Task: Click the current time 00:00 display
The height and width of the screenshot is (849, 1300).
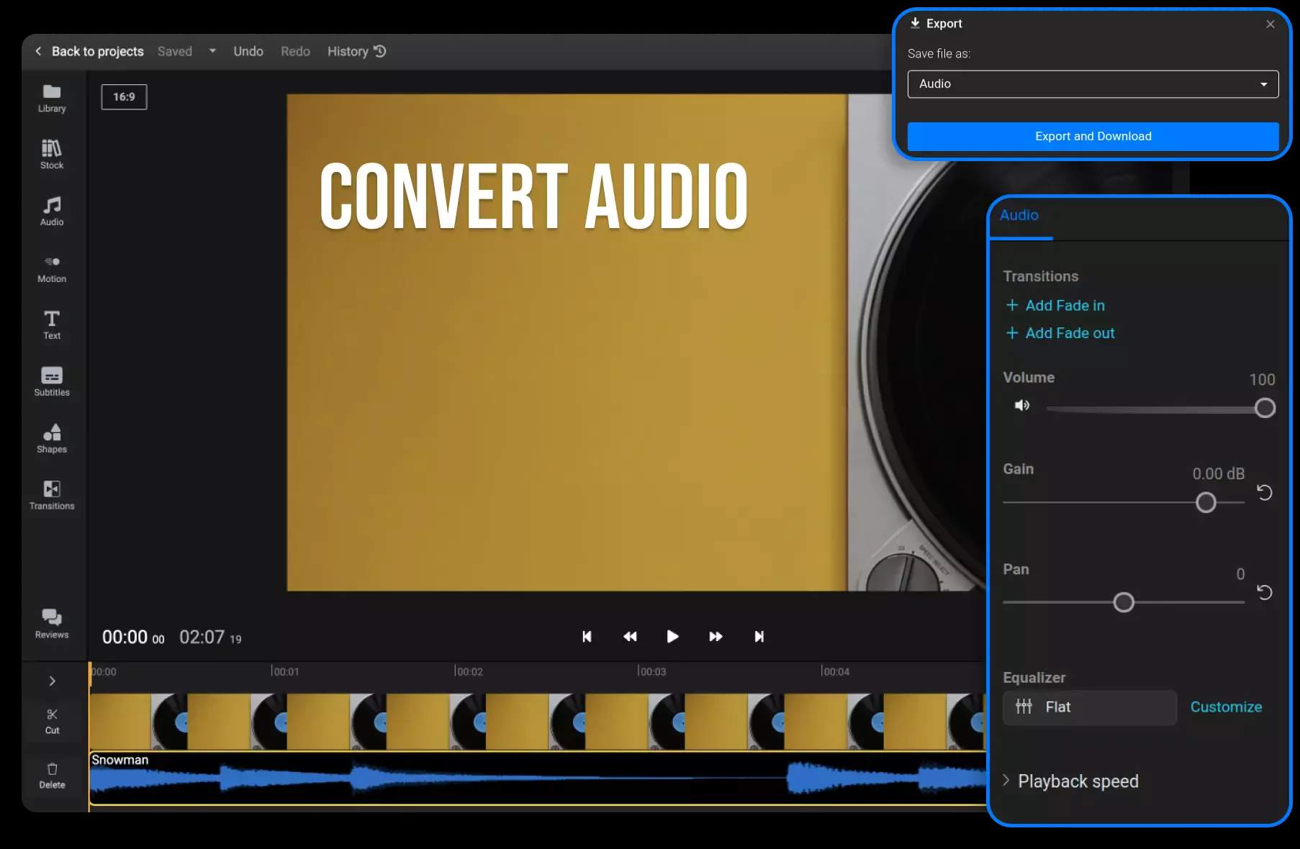Action: point(133,637)
